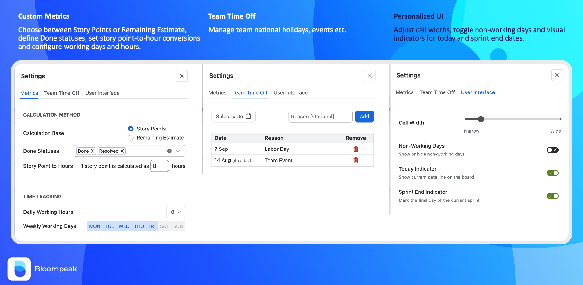Viewport: 583px width, 285px height.
Task: Clear all Done Statuses selections
Action: pyautogui.click(x=170, y=151)
